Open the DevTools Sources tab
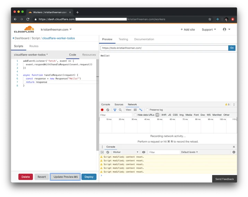Viewport: 248px width, 197px height. [x=119, y=105]
